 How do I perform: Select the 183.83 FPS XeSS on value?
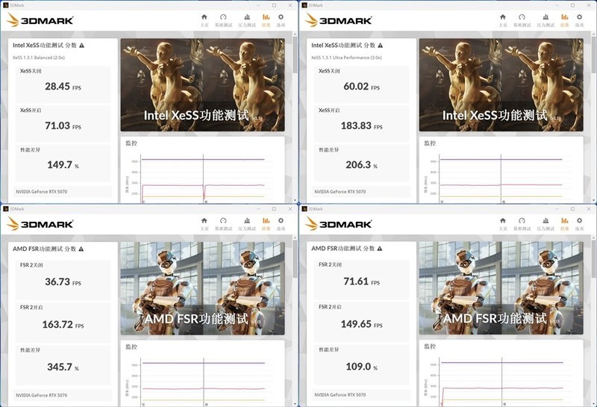(x=361, y=125)
